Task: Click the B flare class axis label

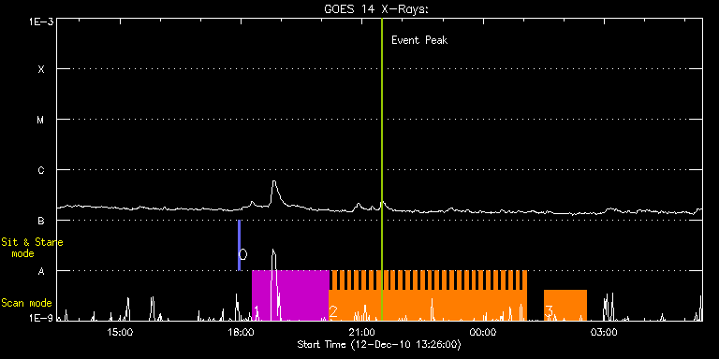Action: tap(41, 221)
